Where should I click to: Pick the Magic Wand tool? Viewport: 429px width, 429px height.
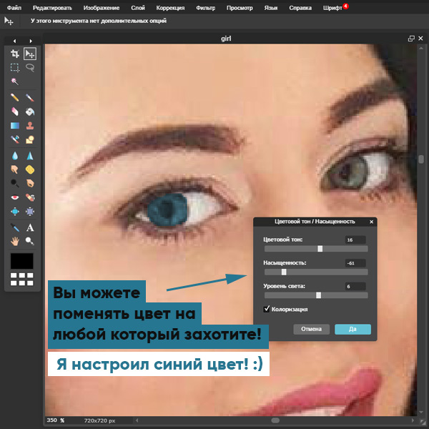click(14, 82)
